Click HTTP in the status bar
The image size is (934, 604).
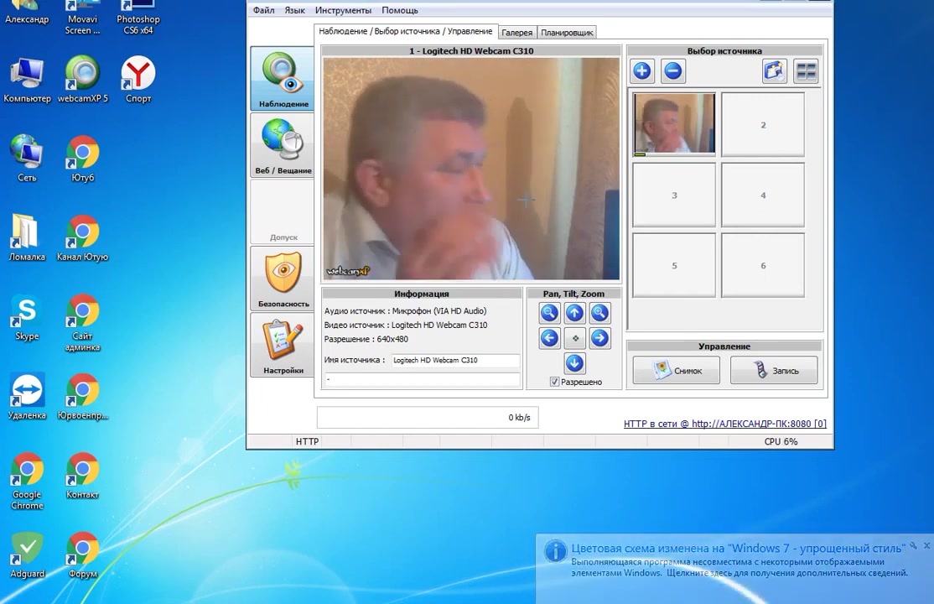pos(307,442)
